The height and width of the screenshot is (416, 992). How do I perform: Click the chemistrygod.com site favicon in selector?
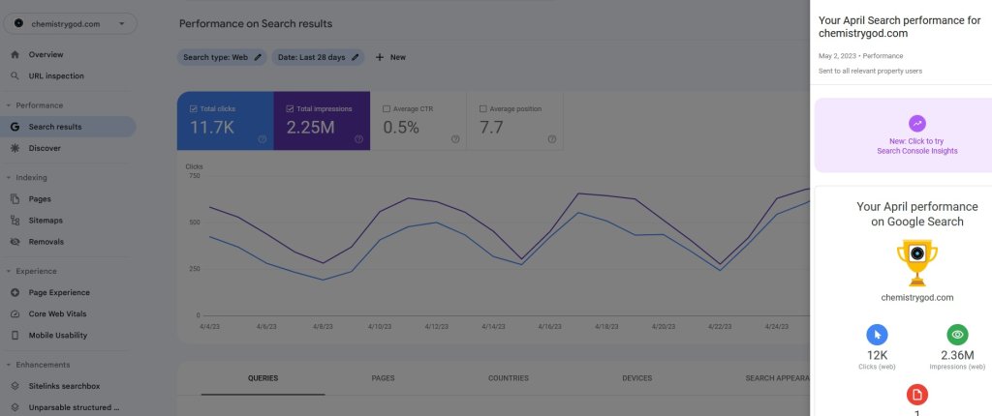tap(18, 23)
